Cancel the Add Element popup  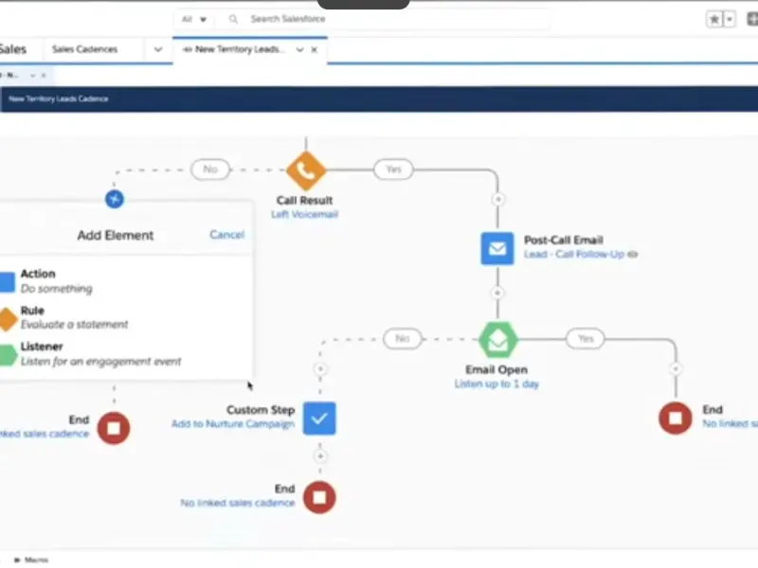pos(226,235)
